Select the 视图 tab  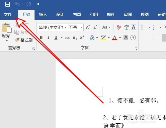tap(145, 15)
